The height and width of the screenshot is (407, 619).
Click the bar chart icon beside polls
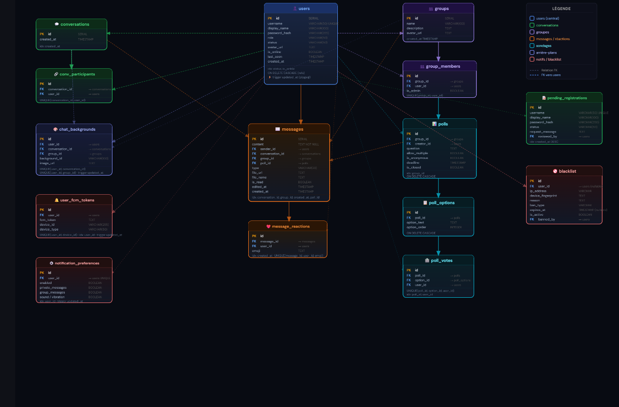click(x=434, y=124)
